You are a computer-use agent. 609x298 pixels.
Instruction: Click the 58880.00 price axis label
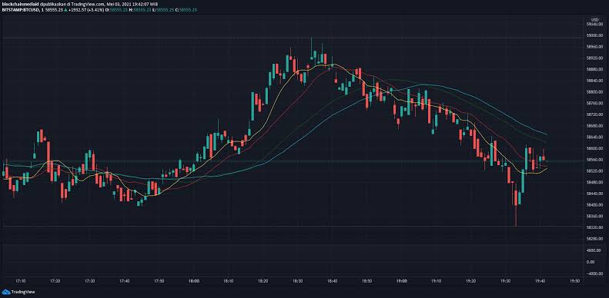(x=594, y=69)
